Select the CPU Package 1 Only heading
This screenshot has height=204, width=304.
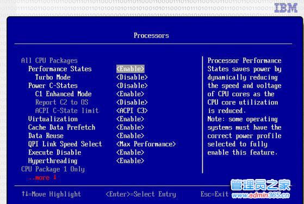pos(53,169)
